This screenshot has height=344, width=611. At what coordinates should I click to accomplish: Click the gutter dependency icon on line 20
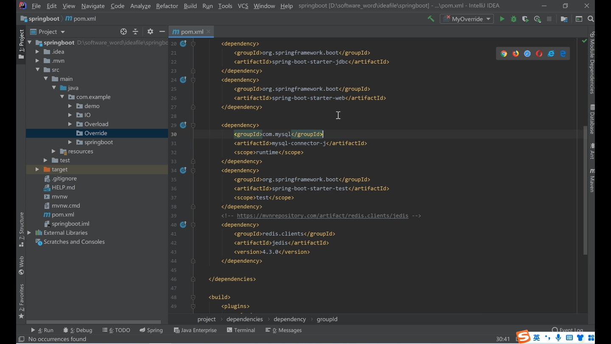183,43
